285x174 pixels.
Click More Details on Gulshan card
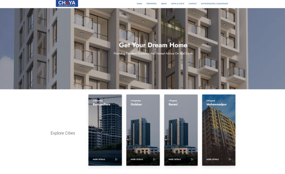click(137, 159)
